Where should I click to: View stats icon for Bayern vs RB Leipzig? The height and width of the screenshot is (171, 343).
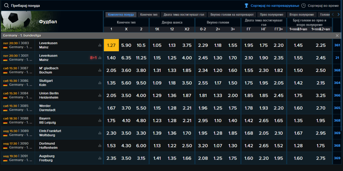point(100,120)
